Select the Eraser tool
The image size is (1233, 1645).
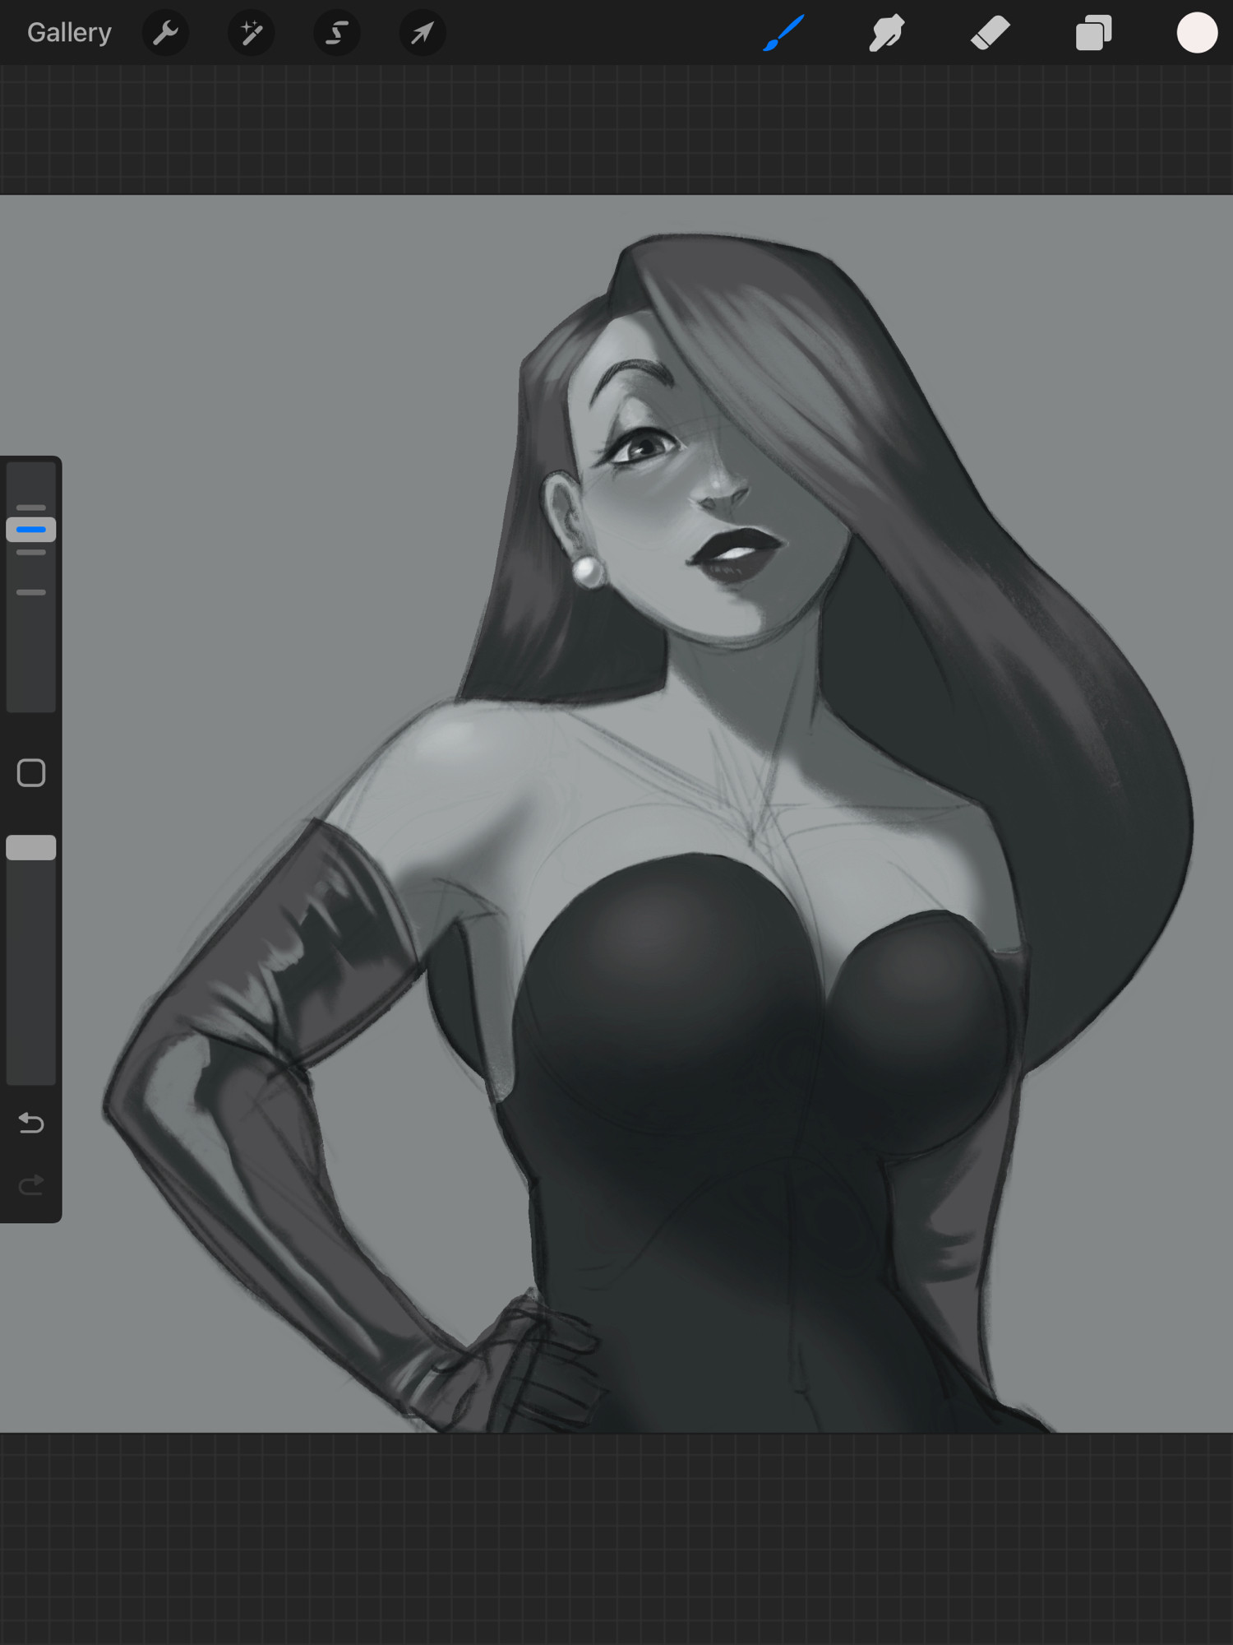coord(990,33)
